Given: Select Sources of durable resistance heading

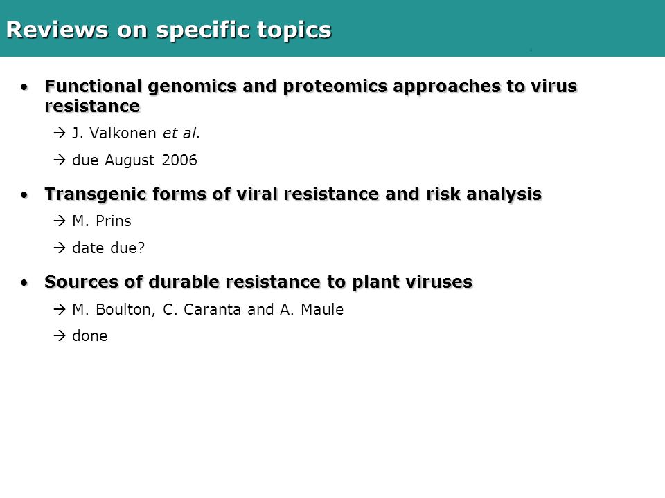Looking at the screenshot, I should (258, 282).
